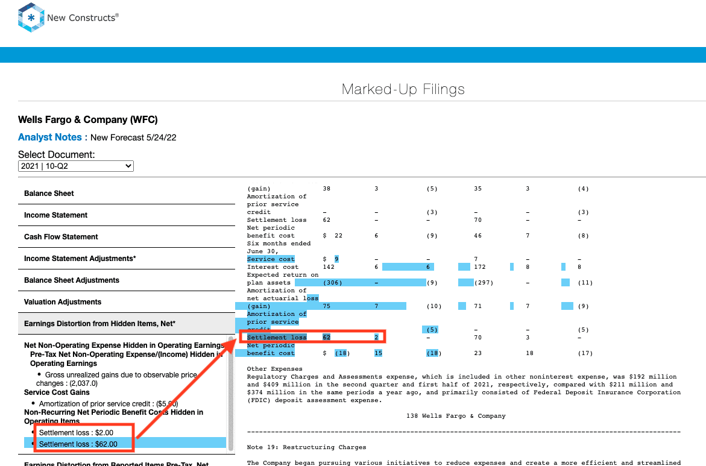The height and width of the screenshot is (466, 706).
Task: Click the left panel vertical scrollbar
Action: tap(231, 392)
